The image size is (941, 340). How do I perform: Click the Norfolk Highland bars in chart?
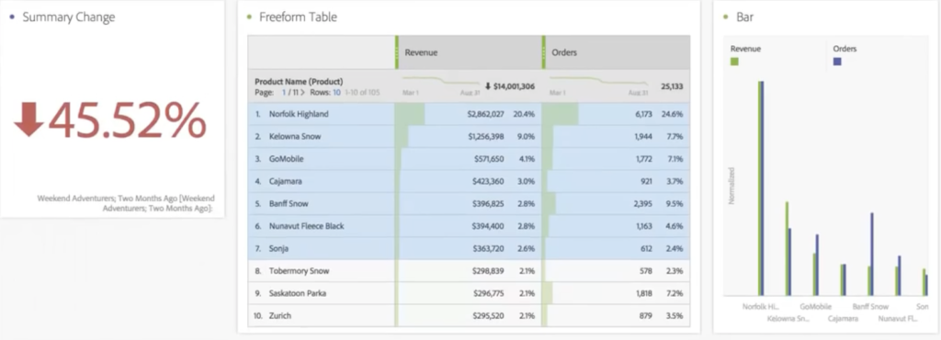[761, 188]
